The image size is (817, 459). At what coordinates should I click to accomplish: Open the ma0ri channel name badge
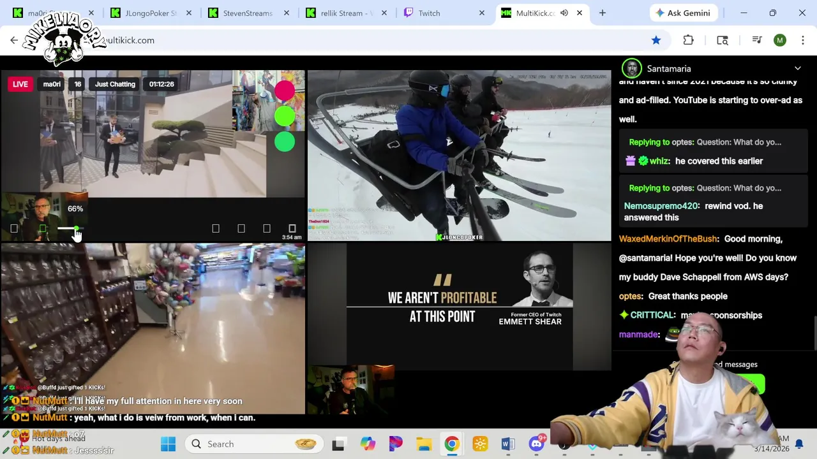click(x=52, y=84)
